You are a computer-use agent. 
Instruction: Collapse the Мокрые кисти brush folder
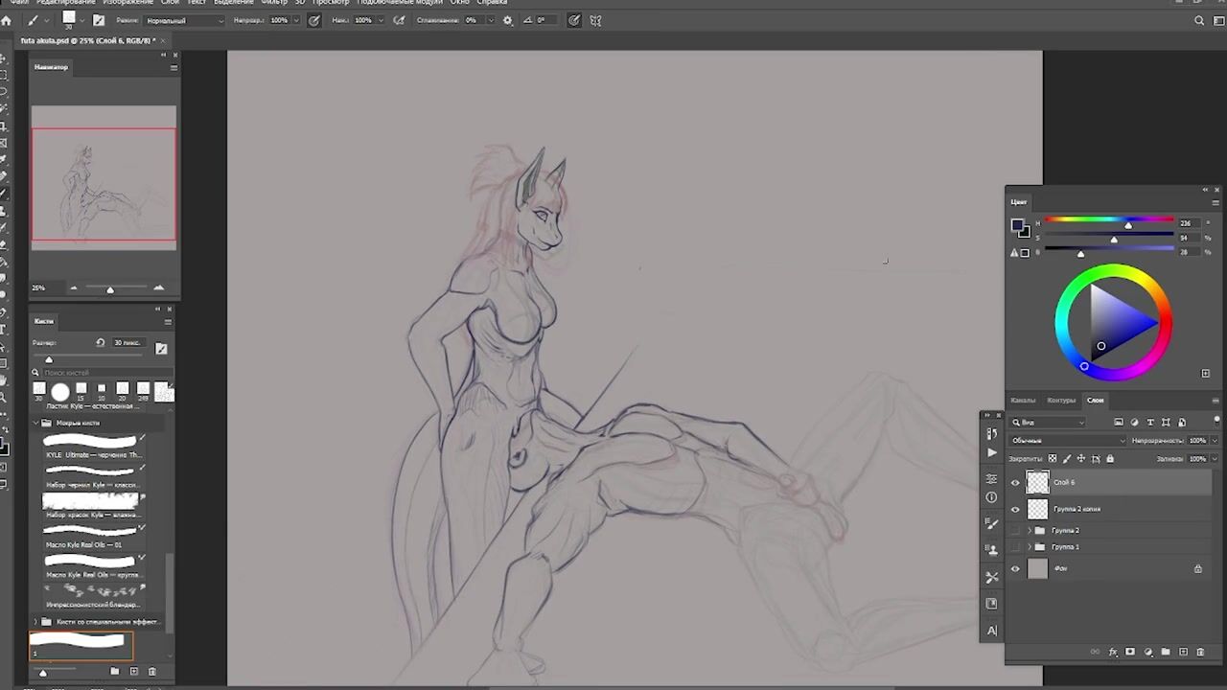tap(36, 423)
